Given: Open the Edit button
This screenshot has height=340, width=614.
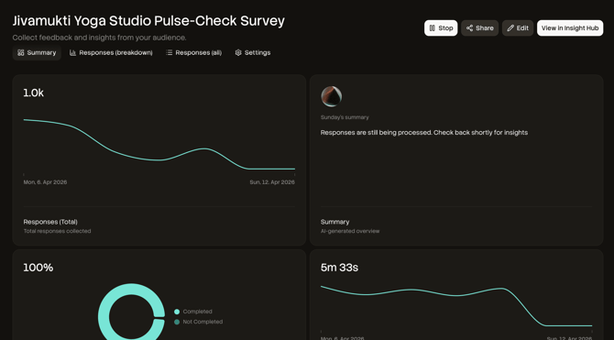Looking at the screenshot, I should (x=518, y=28).
